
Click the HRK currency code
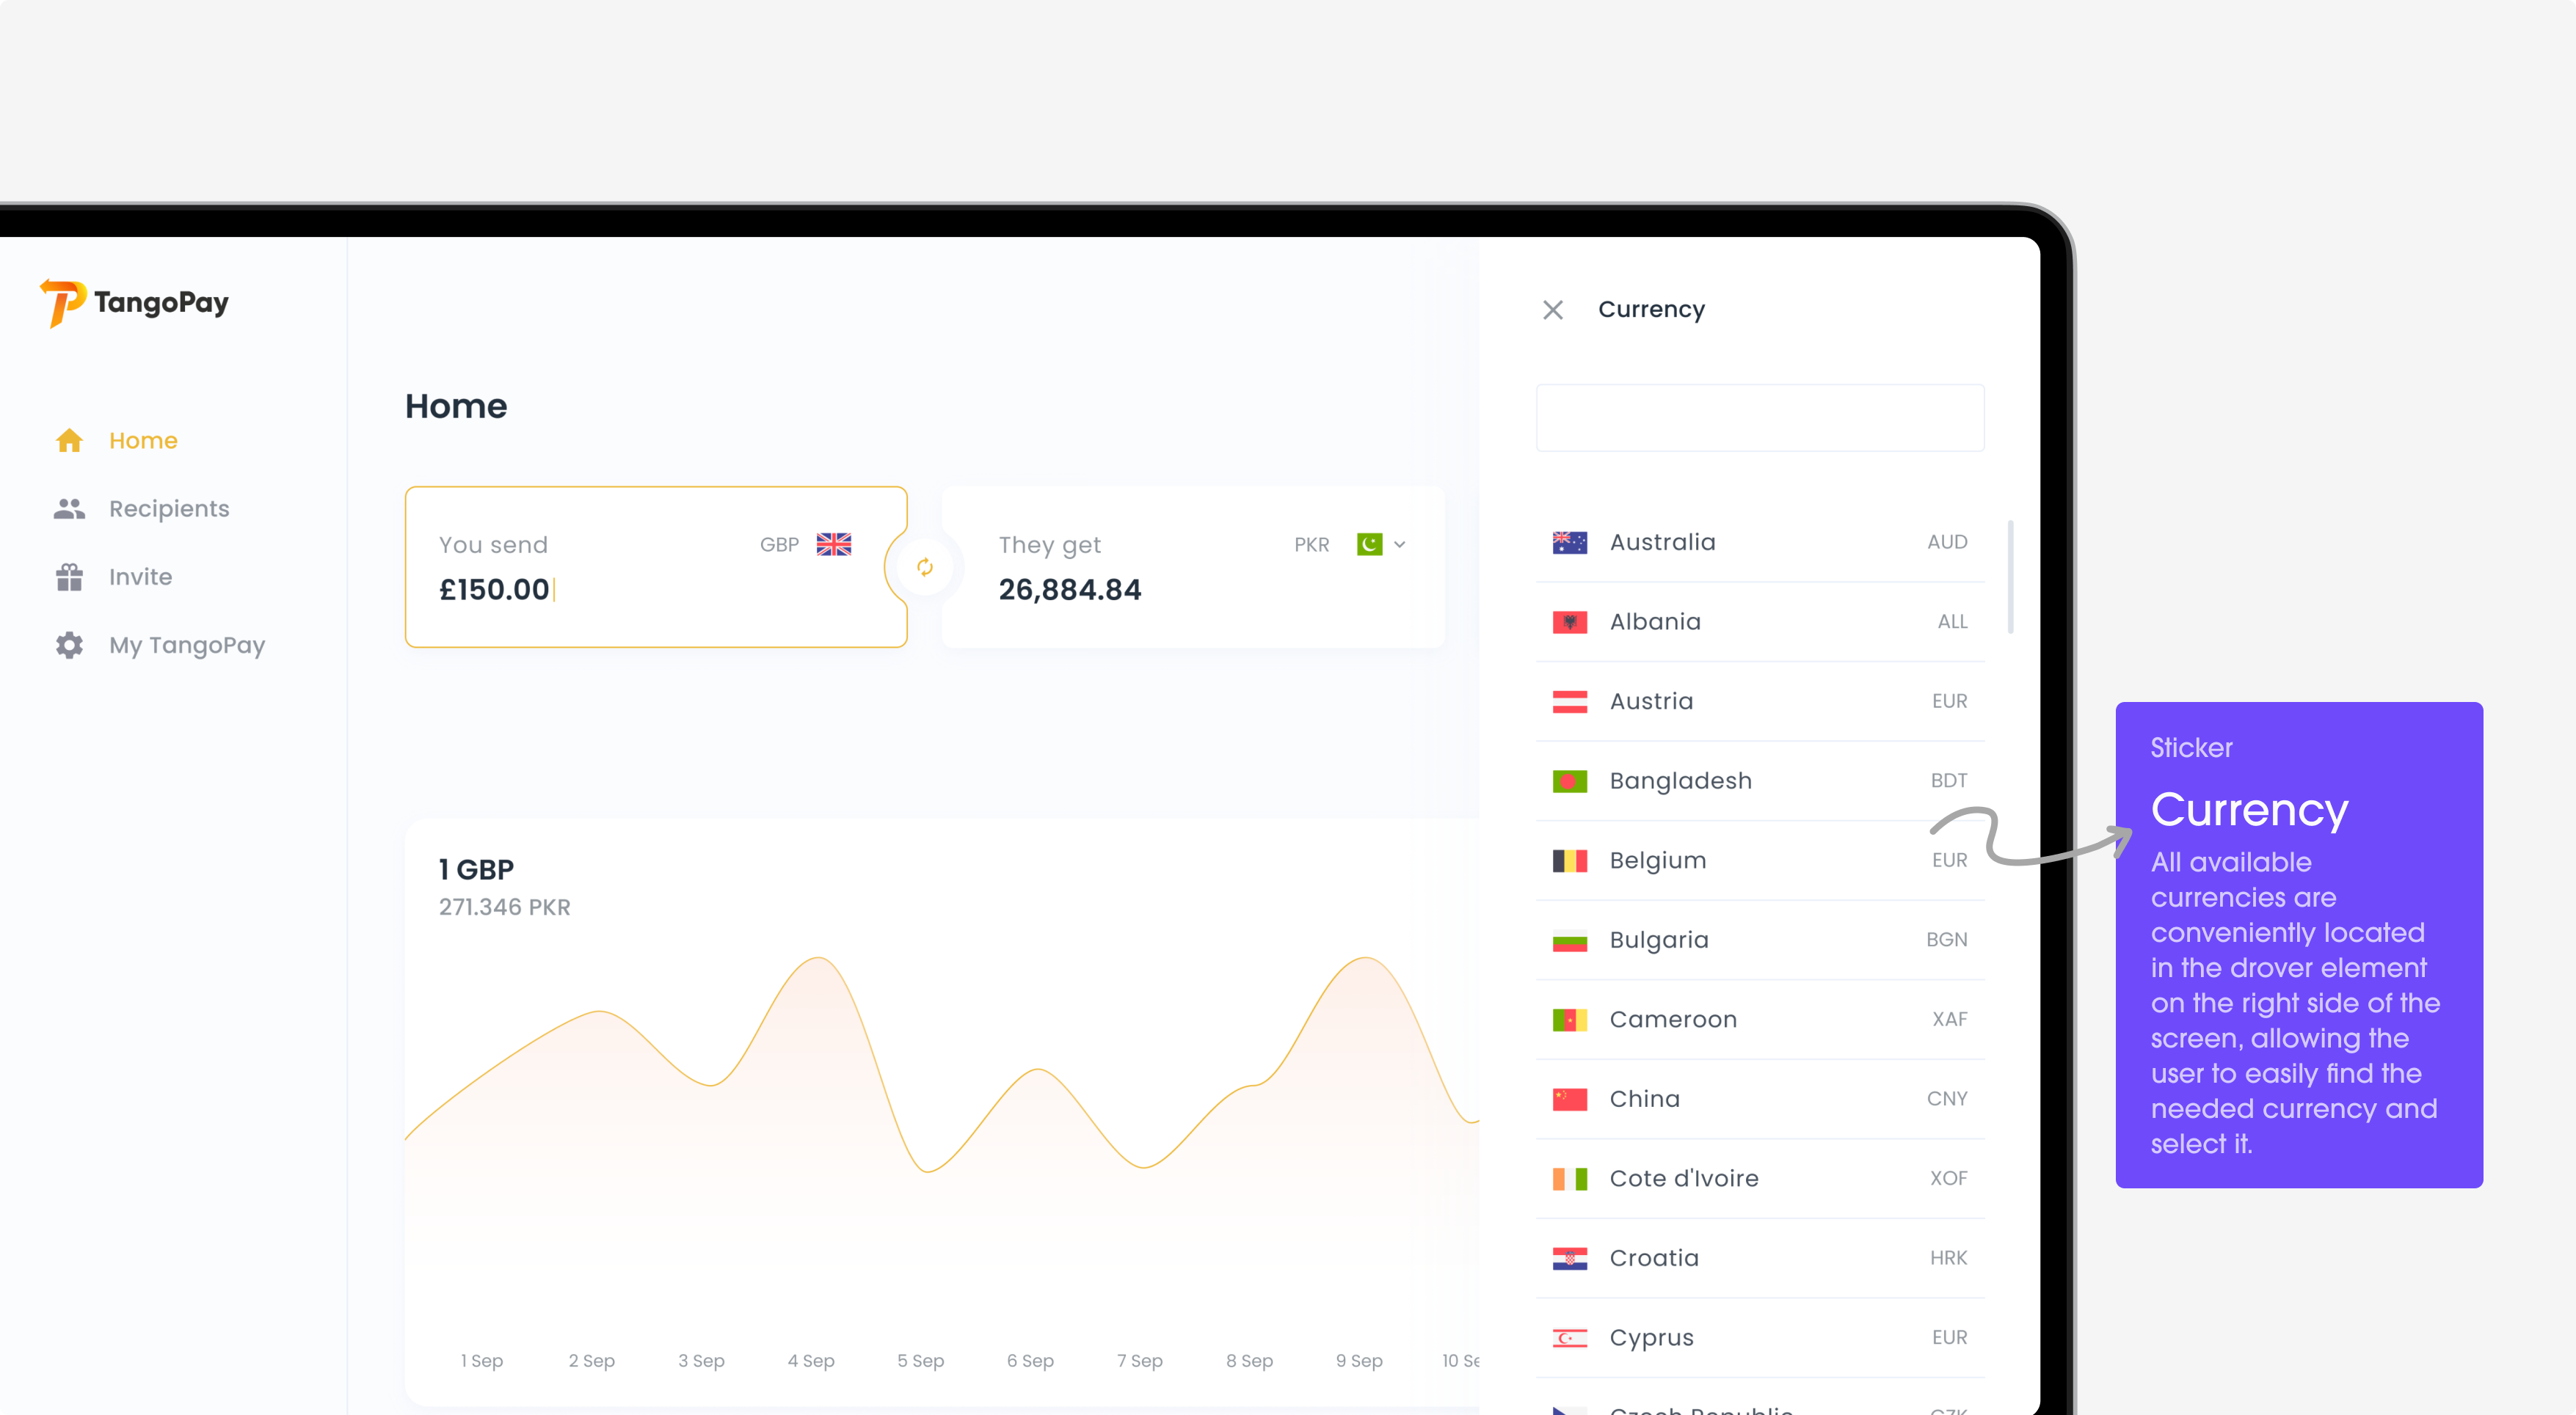point(1948,1258)
